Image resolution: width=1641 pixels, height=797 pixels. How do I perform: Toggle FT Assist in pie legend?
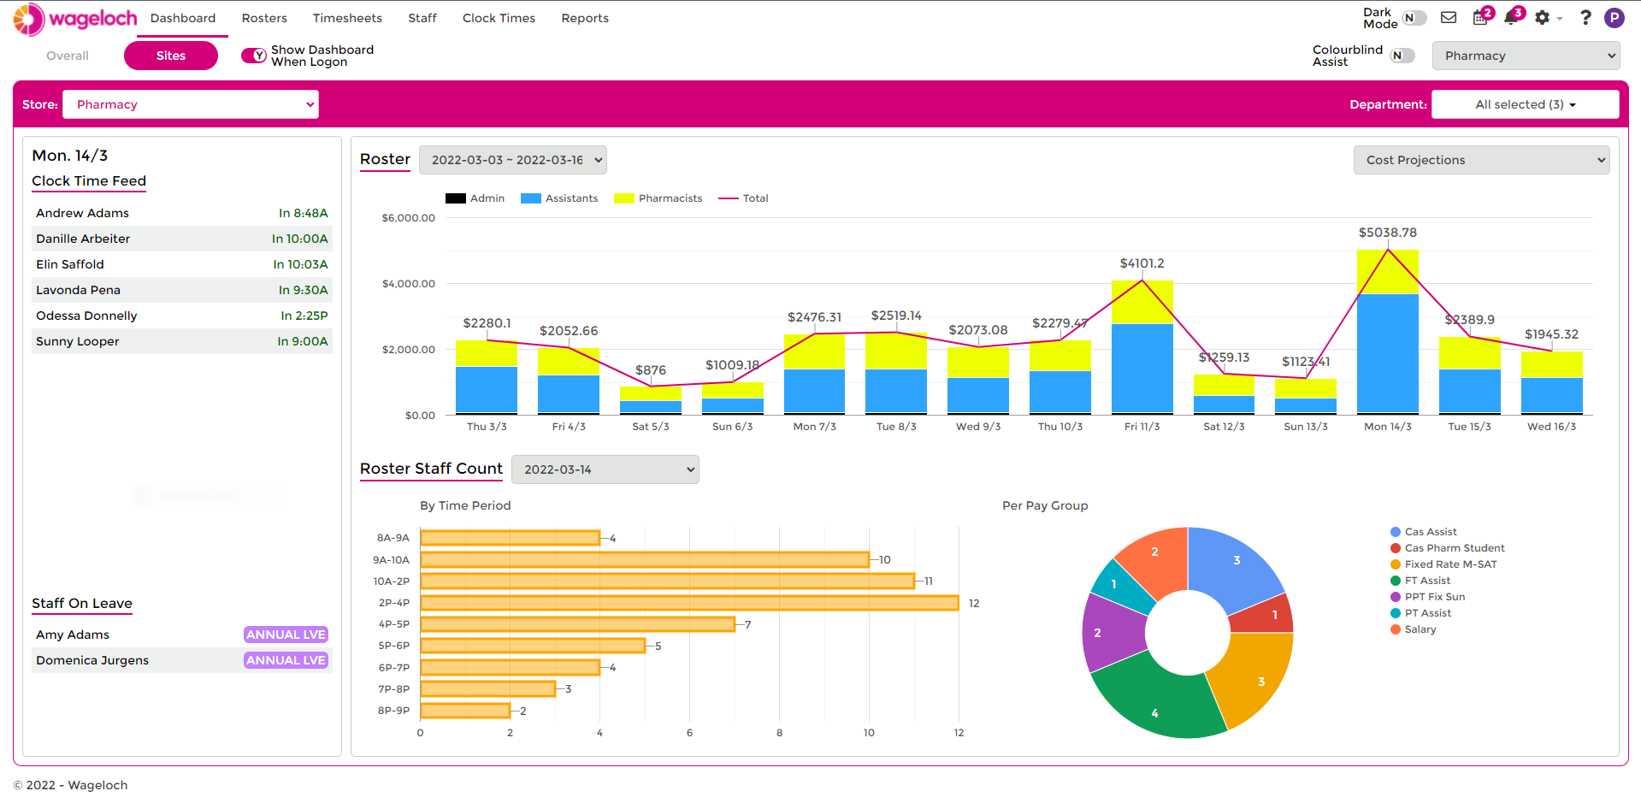(1420, 581)
